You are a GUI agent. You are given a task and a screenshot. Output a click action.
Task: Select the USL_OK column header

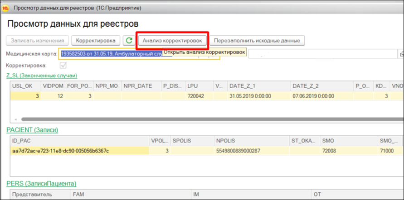click(23, 86)
